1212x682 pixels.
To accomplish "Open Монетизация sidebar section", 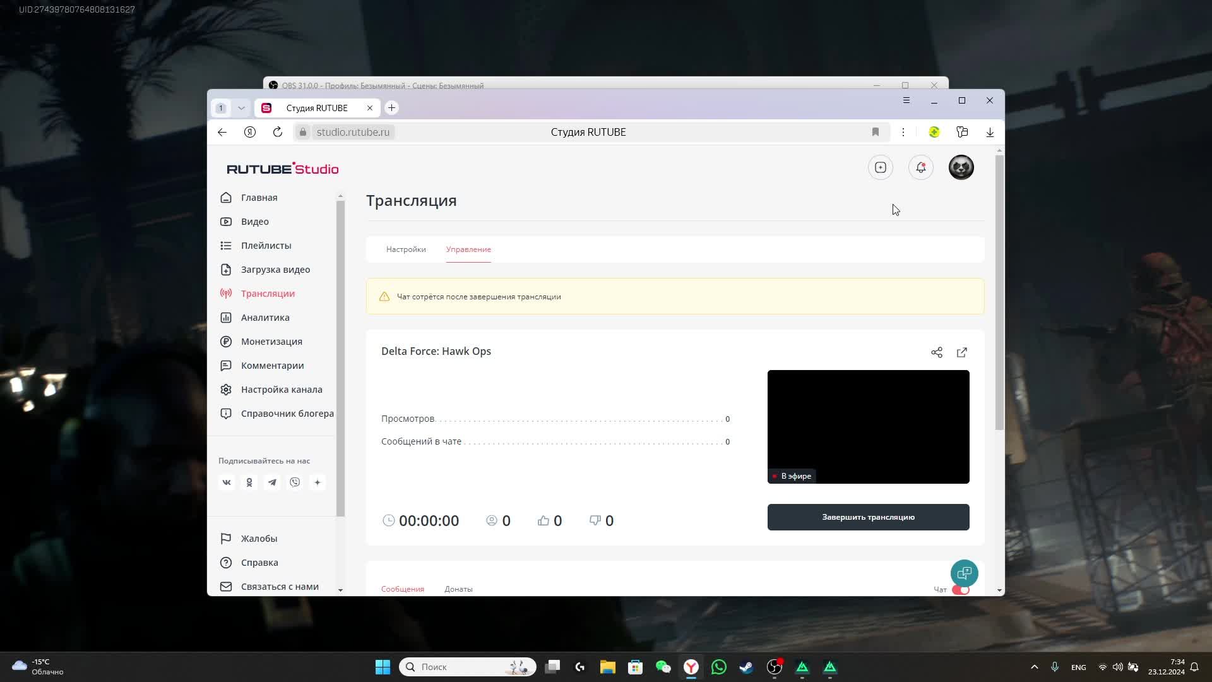I will (x=271, y=342).
